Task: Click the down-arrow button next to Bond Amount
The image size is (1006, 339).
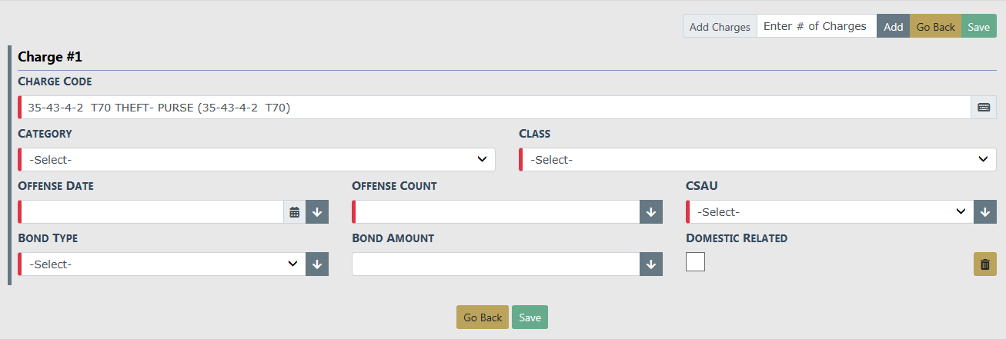Action: pos(651,264)
